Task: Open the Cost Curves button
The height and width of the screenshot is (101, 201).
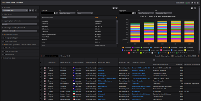Action: pyautogui.click(x=180, y=3)
